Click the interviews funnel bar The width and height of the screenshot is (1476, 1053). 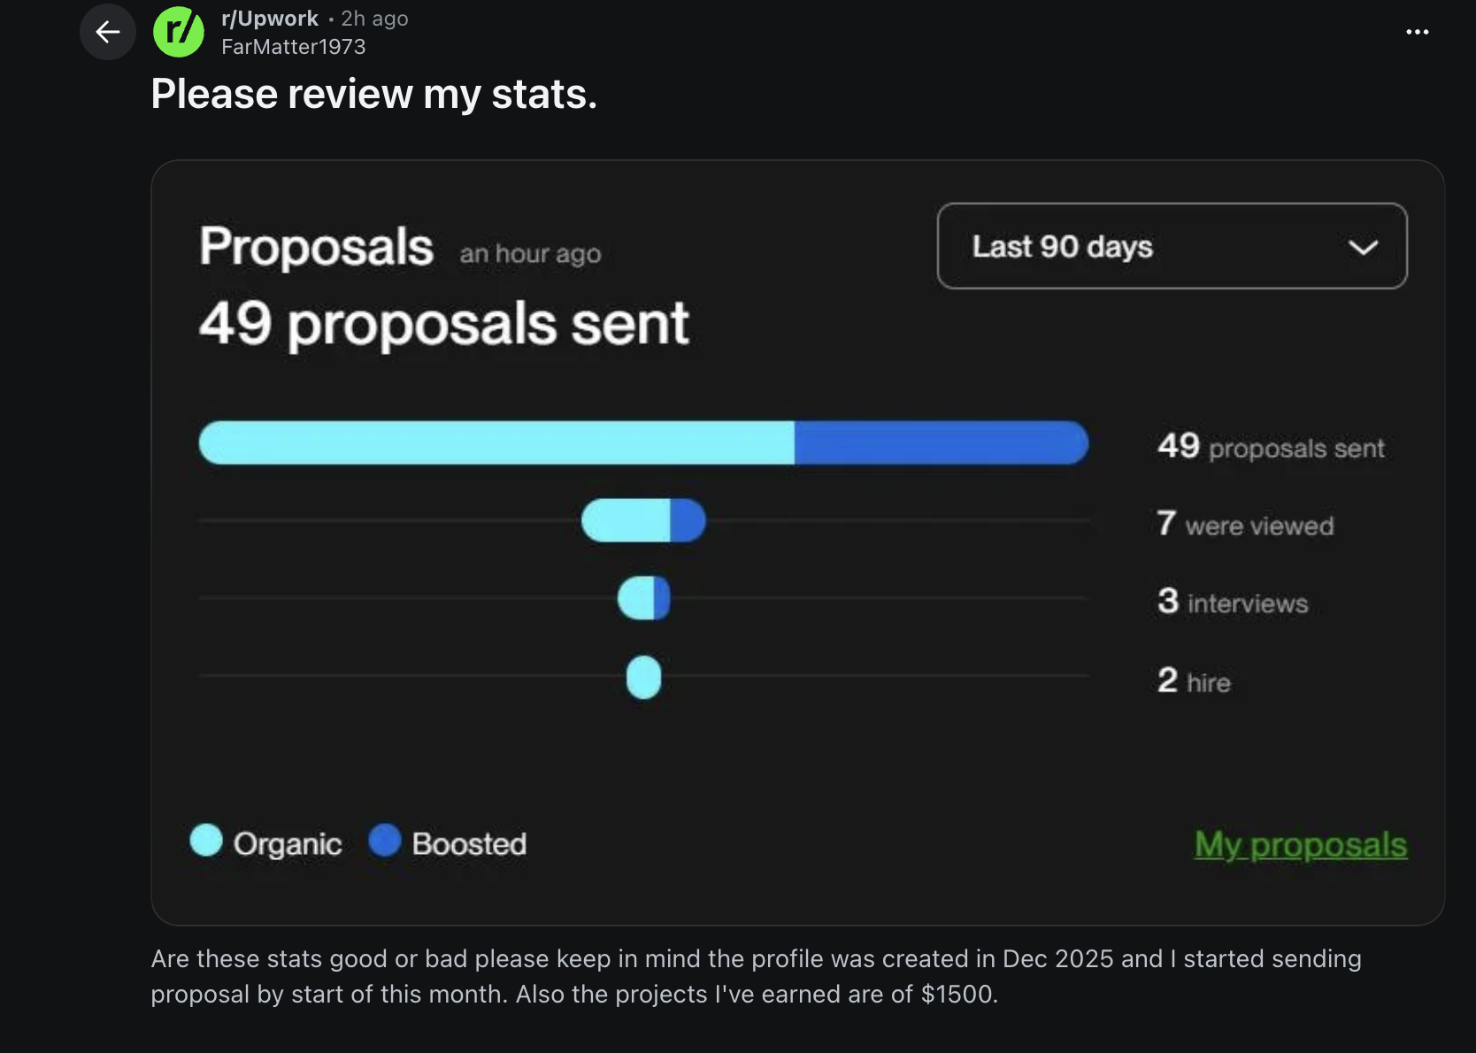pyautogui.click(x=643, y=598)
